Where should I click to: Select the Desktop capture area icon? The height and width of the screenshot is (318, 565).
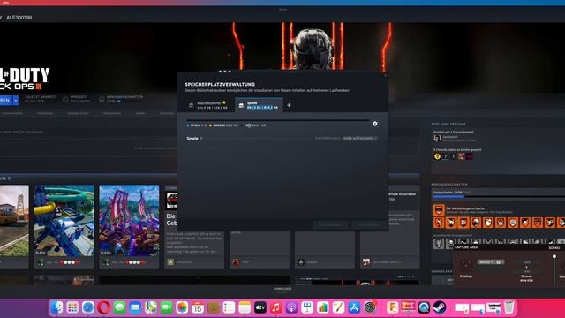pos(465,267)
